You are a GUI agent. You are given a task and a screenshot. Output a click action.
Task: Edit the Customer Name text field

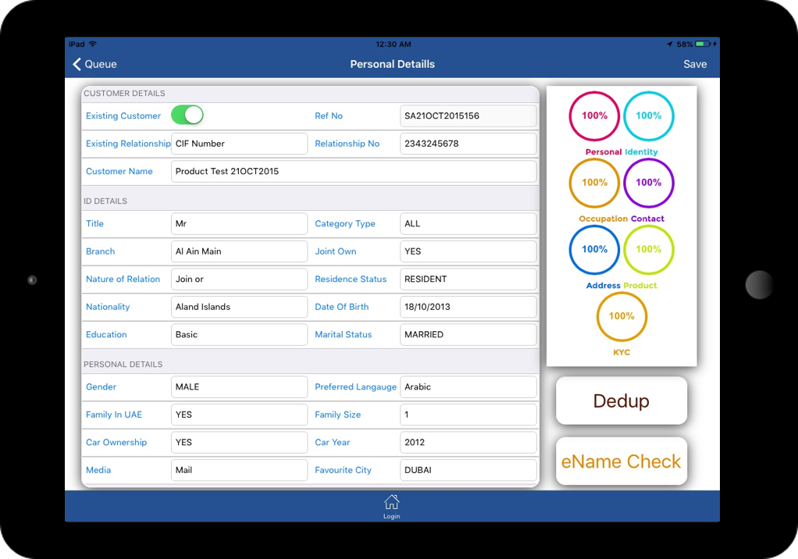(354, 171)
